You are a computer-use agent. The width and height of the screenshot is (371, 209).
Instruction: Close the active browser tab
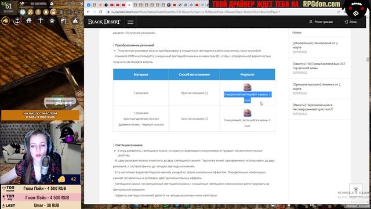(x=129, y=5)
